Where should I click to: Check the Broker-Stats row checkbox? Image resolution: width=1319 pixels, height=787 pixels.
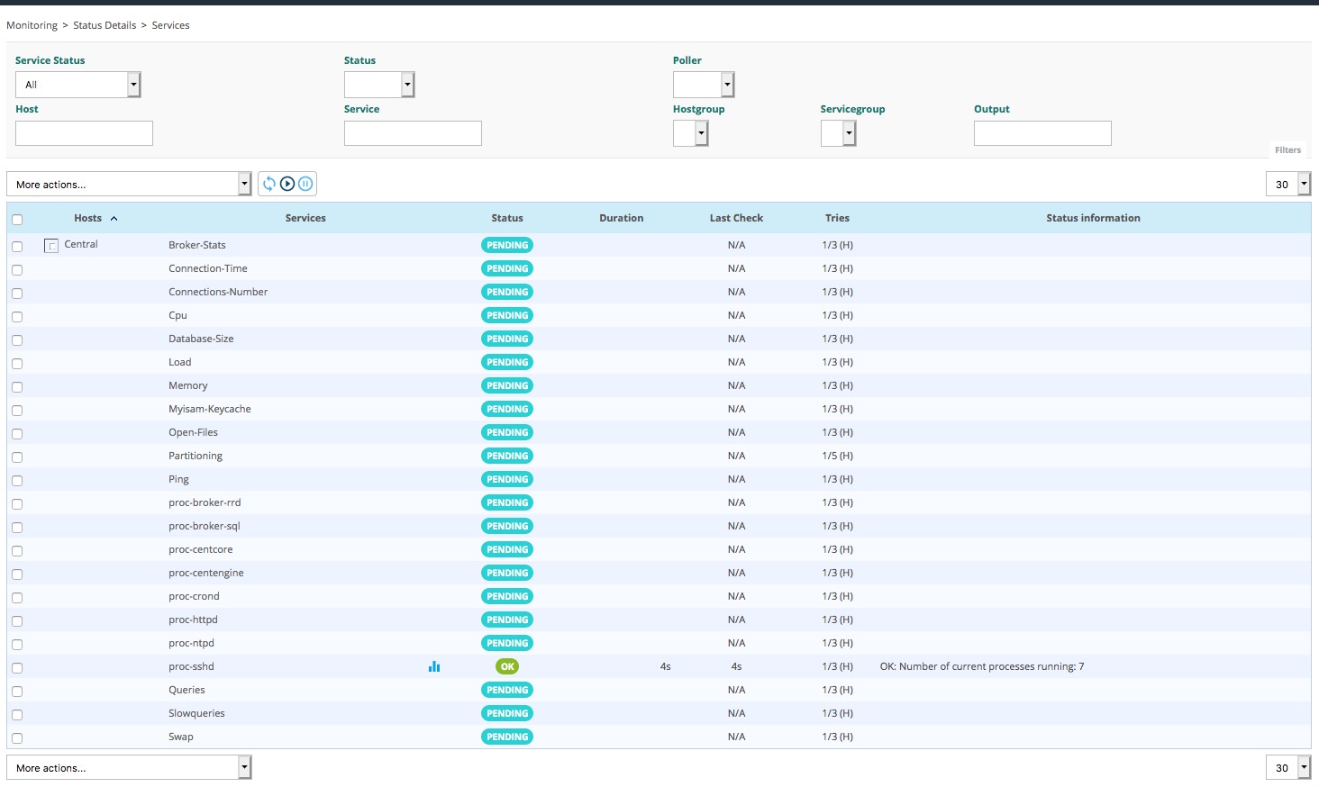17,246
